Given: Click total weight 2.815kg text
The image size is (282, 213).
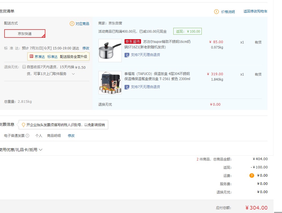Looking at the screenshot, I should coord(25,102).
